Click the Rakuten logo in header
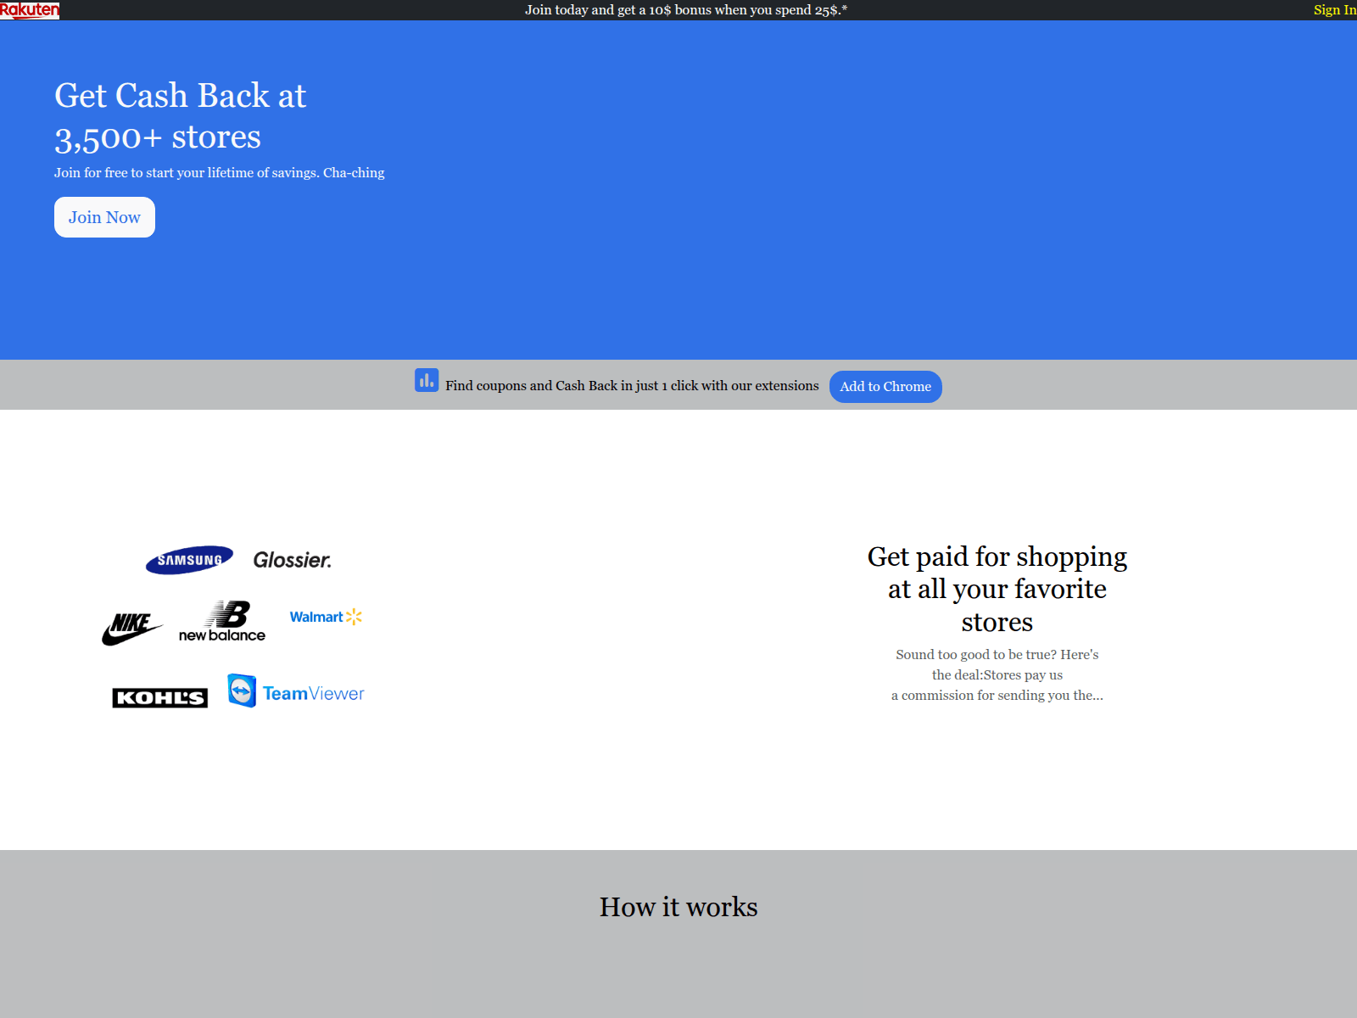The height and width of the screenshot is (1018, 1357). tap(30, 10)
